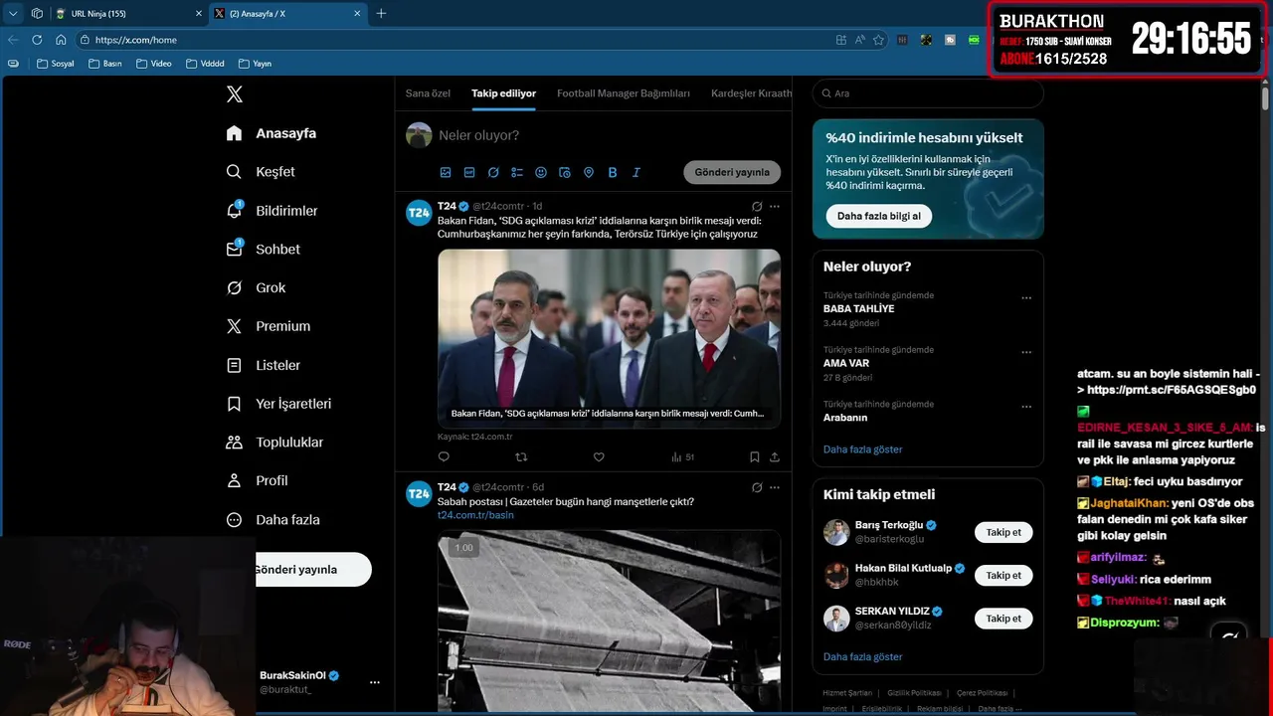Open the Bakan Fidan article image
The image size is (1273, 716).
(609, 338)
